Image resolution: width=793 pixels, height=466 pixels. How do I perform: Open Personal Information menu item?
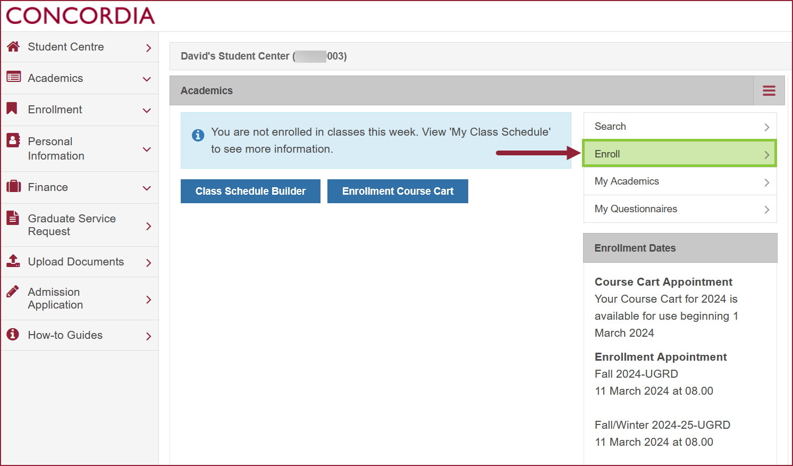pos(80,148)
